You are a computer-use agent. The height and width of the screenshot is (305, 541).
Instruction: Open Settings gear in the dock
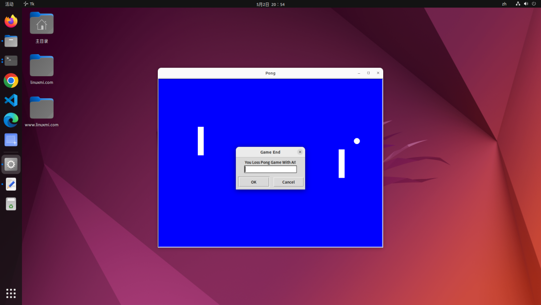[x=11, y=165]
